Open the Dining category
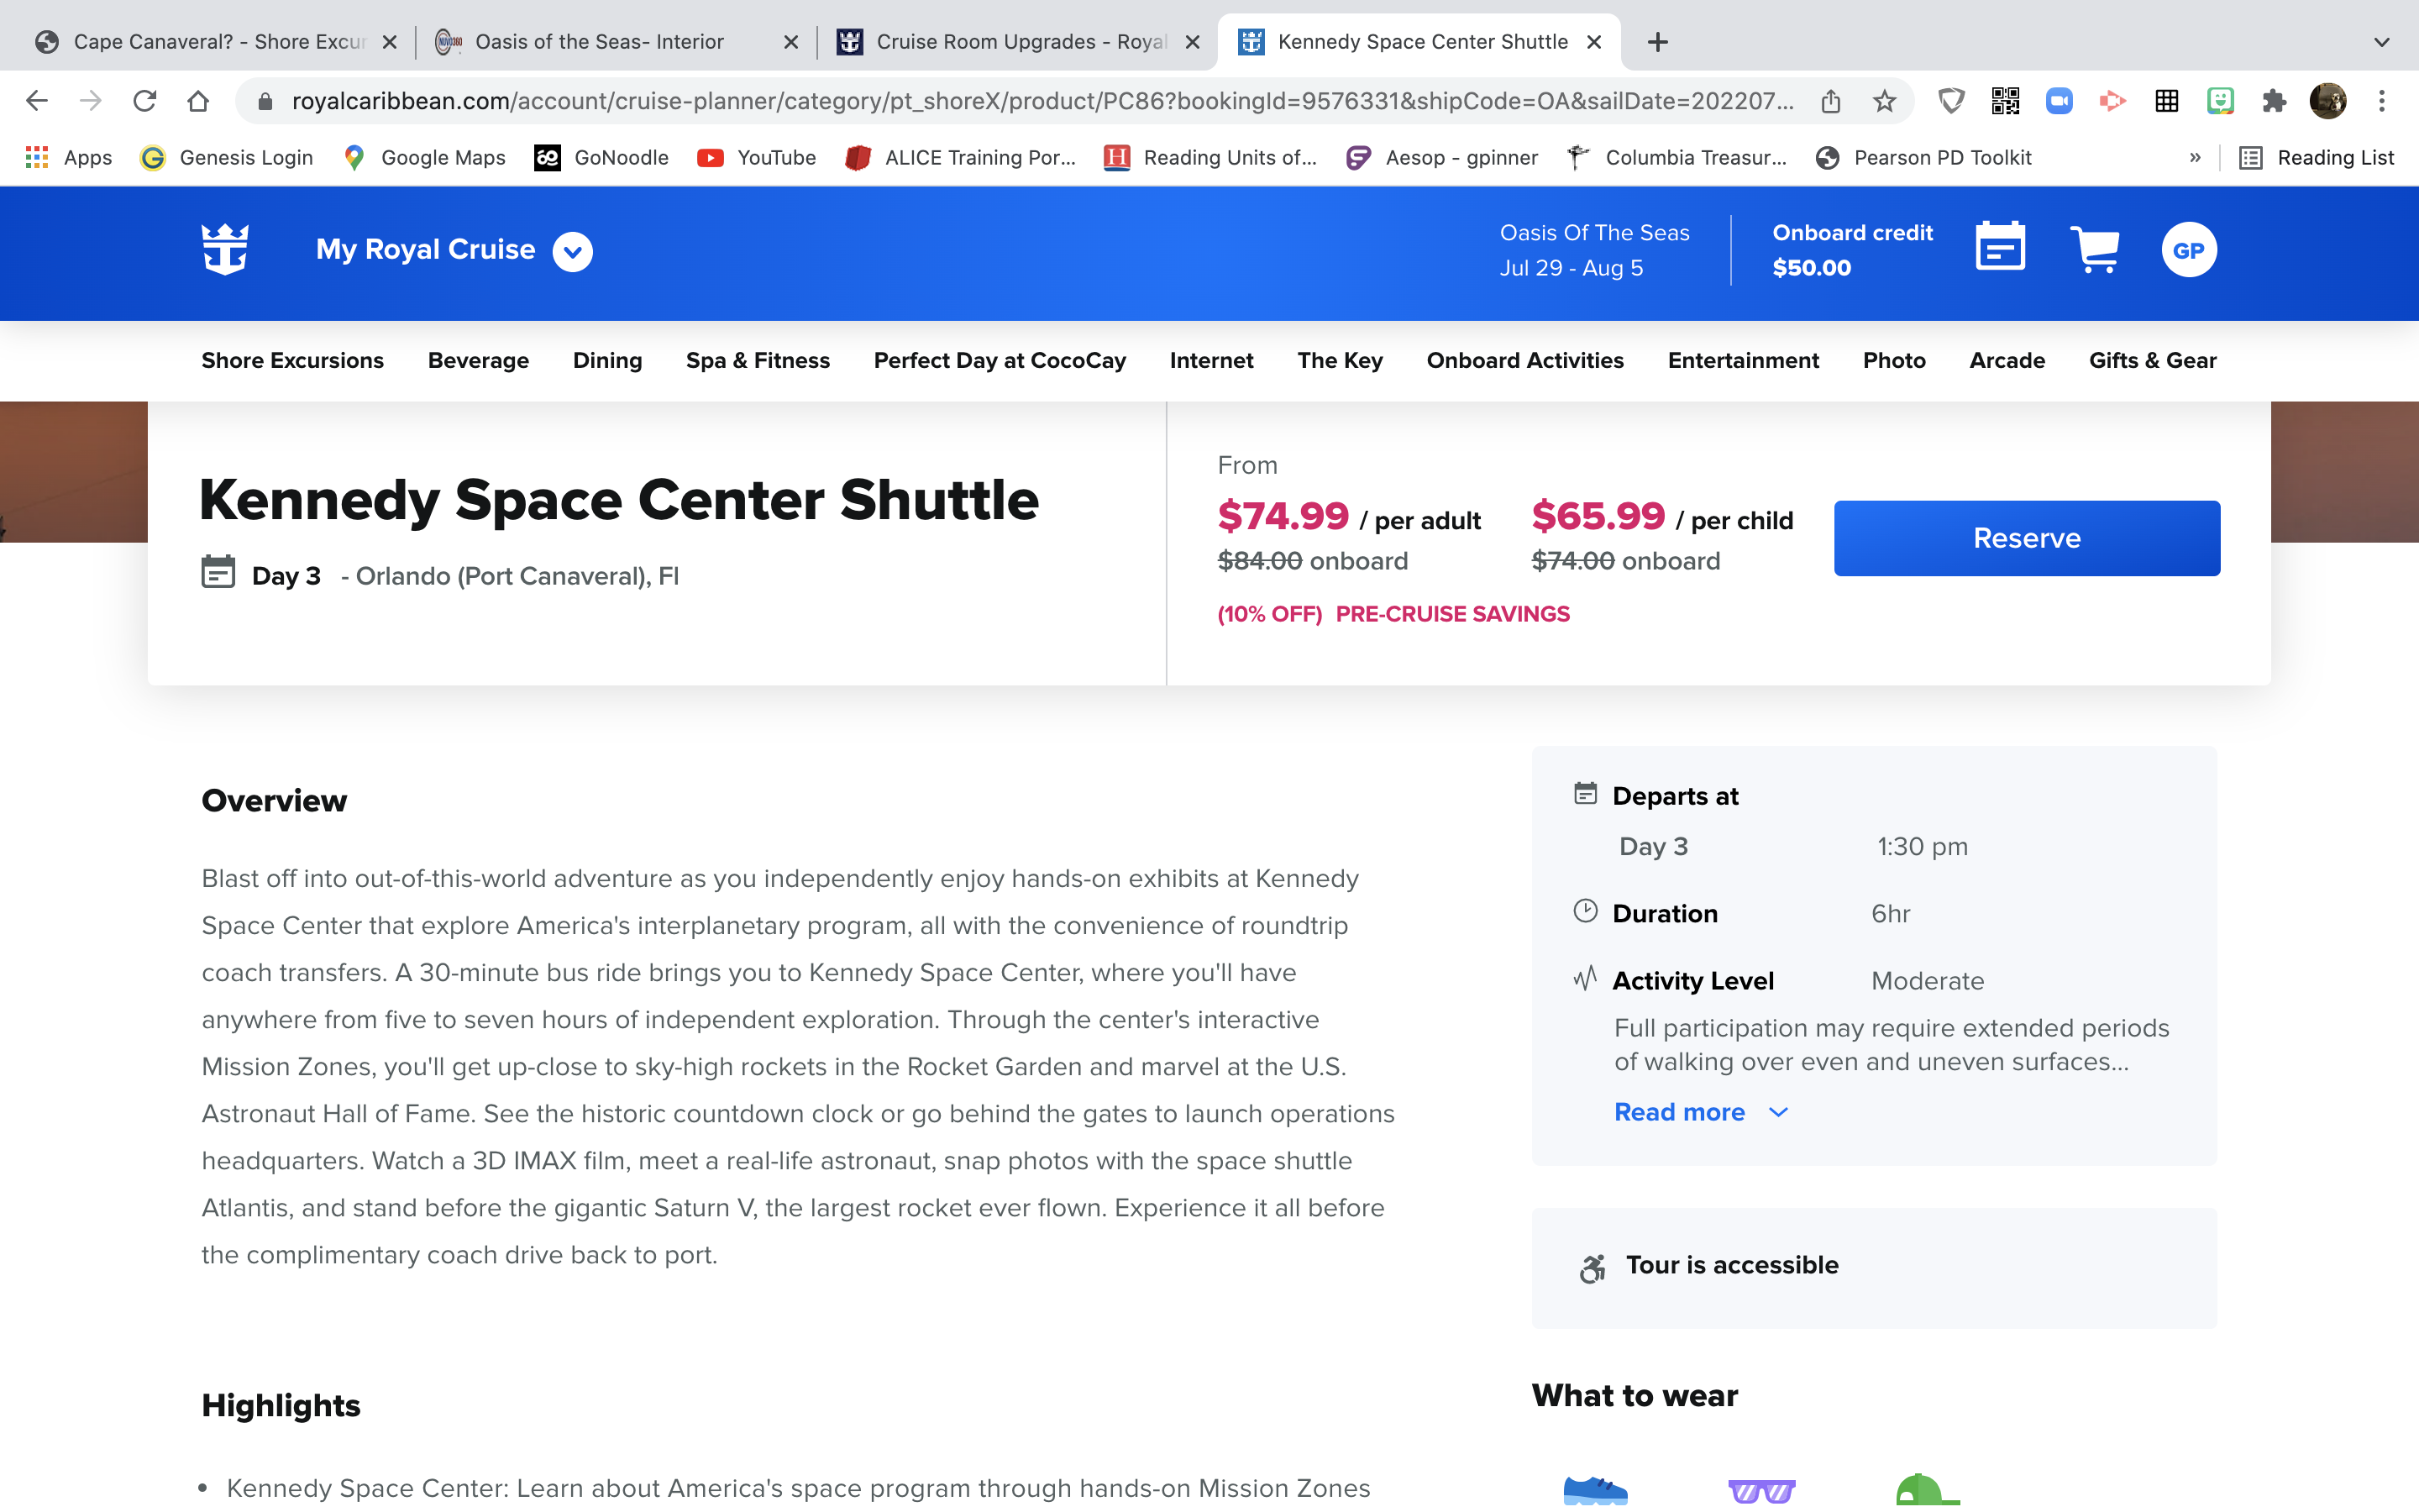2419x1512 pixels. tap(608, 361)
